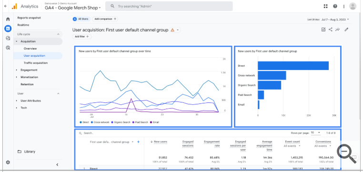Open Acquisition Overview
The image size is (363, 172).
pyautogui.click(x=30, y=49)
